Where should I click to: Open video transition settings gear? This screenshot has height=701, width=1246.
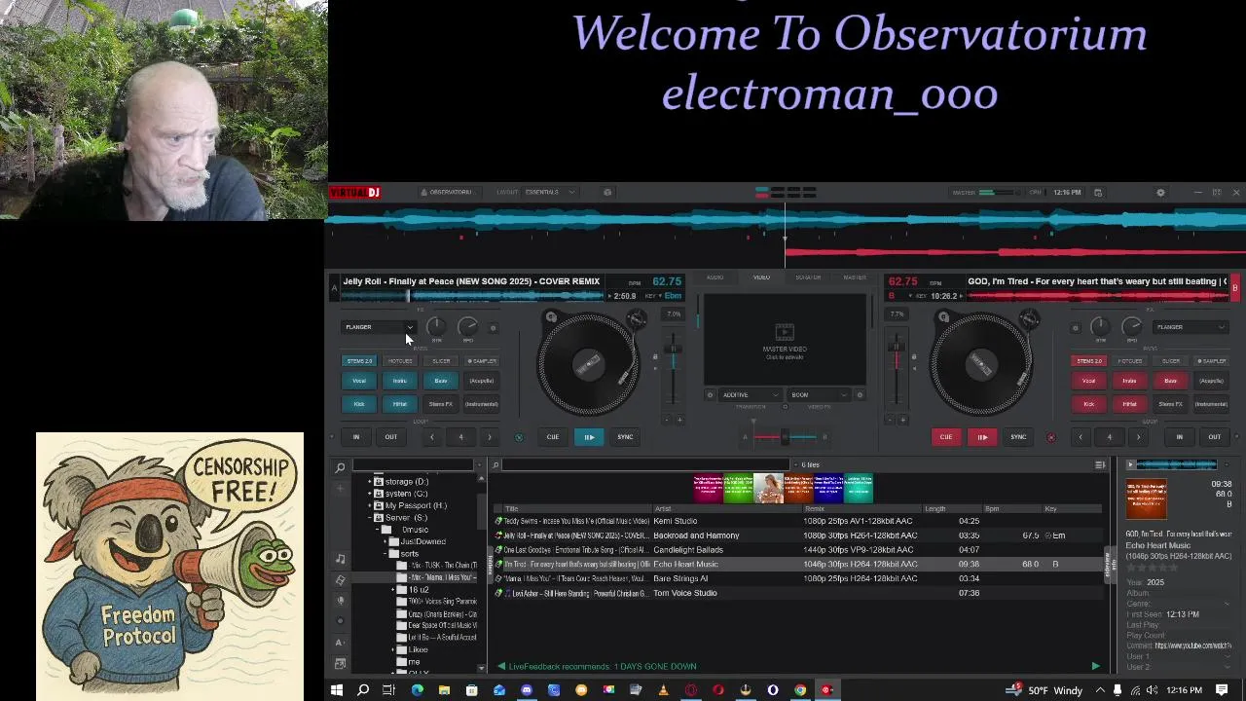[x=710, y=395]
